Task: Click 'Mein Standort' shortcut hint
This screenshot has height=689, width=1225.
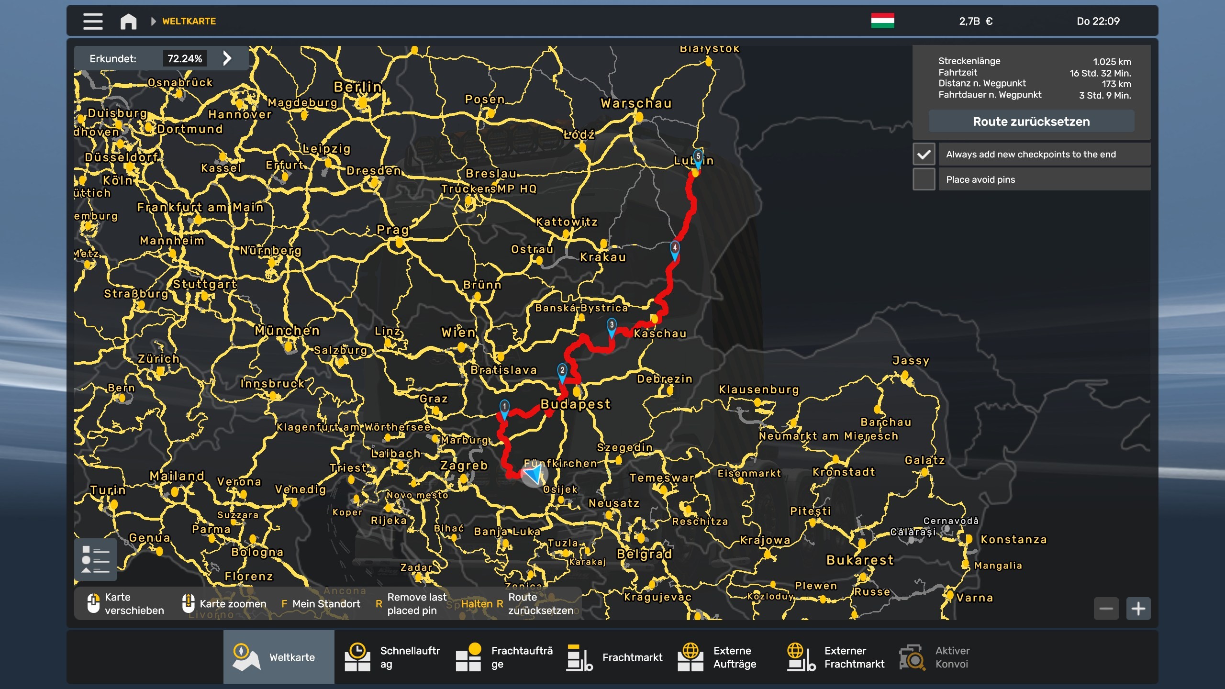Action: (321, 604)
